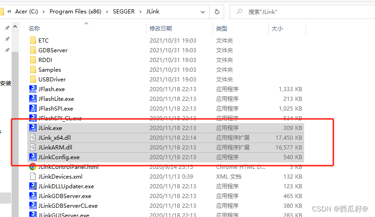Screen dimensions: 375x217
Task: Expand subfolders after Acer (C:) breadcrumb
Action: tap(44, 12)
